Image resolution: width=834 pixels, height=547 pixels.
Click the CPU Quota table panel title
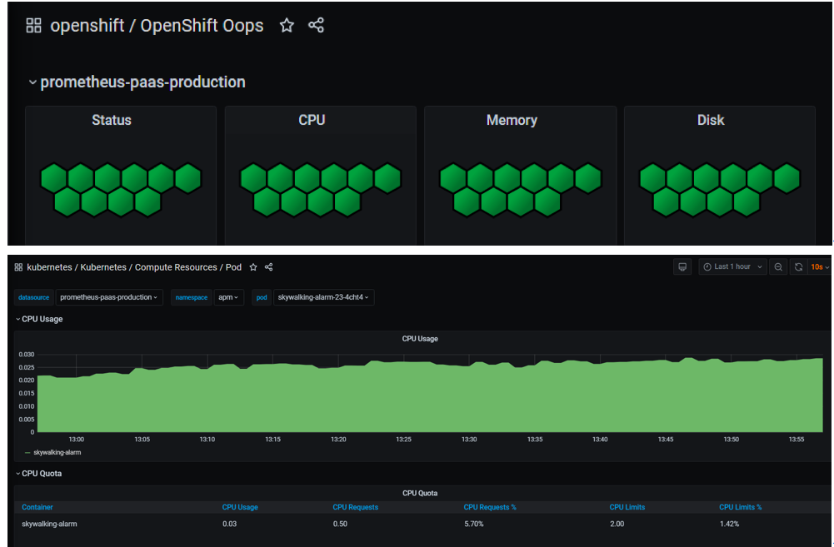[x=420, y=494]
